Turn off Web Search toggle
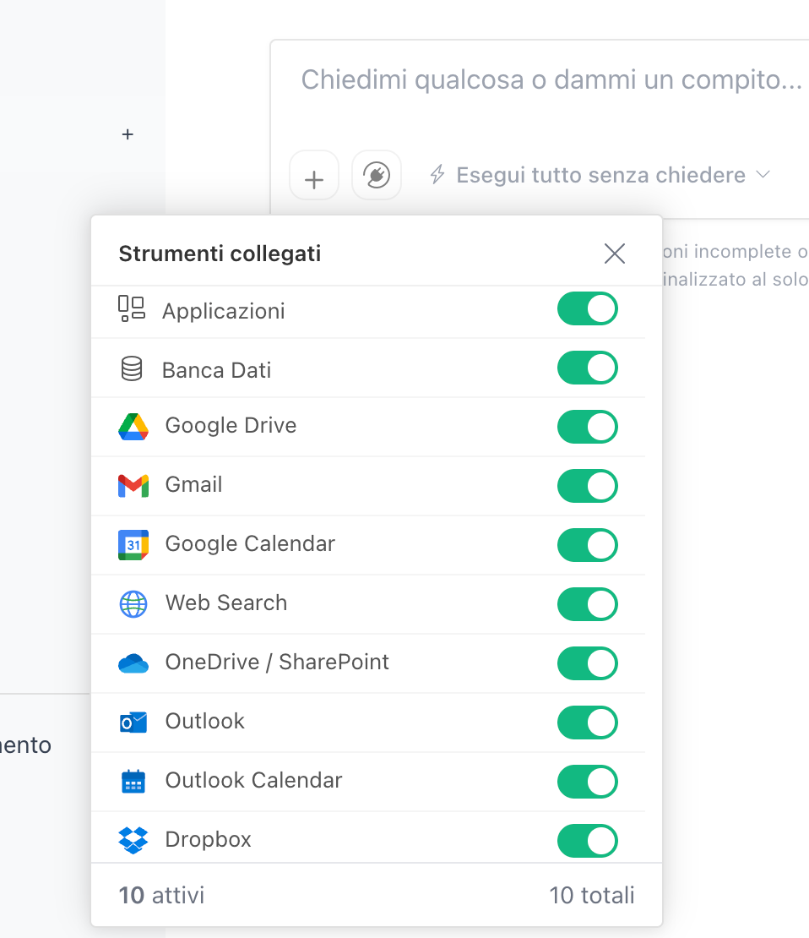809x938 pixels. coord(588,605)
